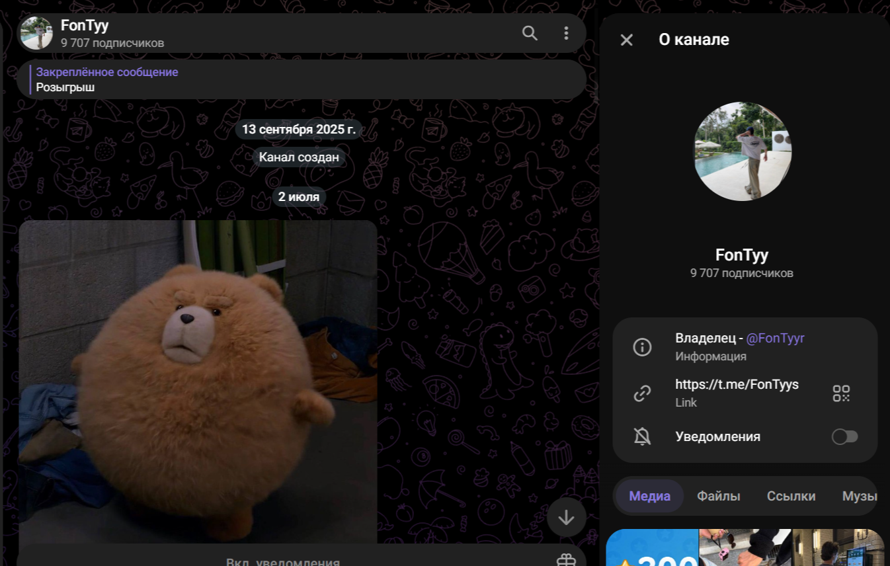Click the muted bell notifications icon

tap(642, 436)
